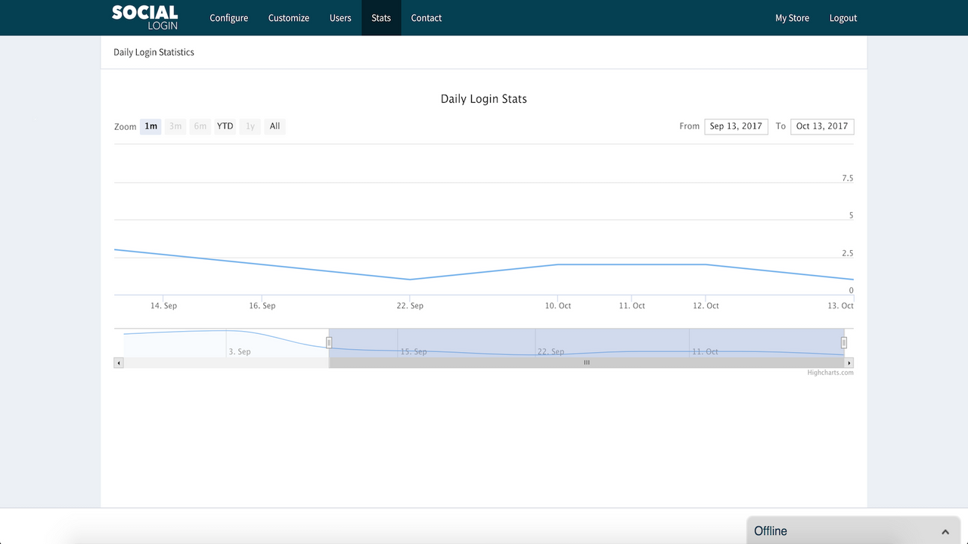Open the Contact page
The width and height of the screenshot is (968, 544).
(426, 17)
